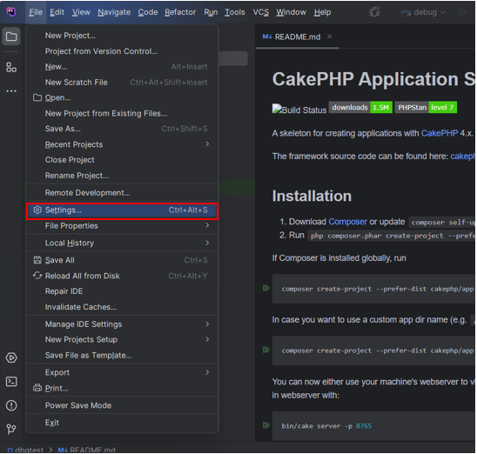Choose New Scratch File menu entry
This screenshot has height=454, width=477.
(x=122, y=83)
